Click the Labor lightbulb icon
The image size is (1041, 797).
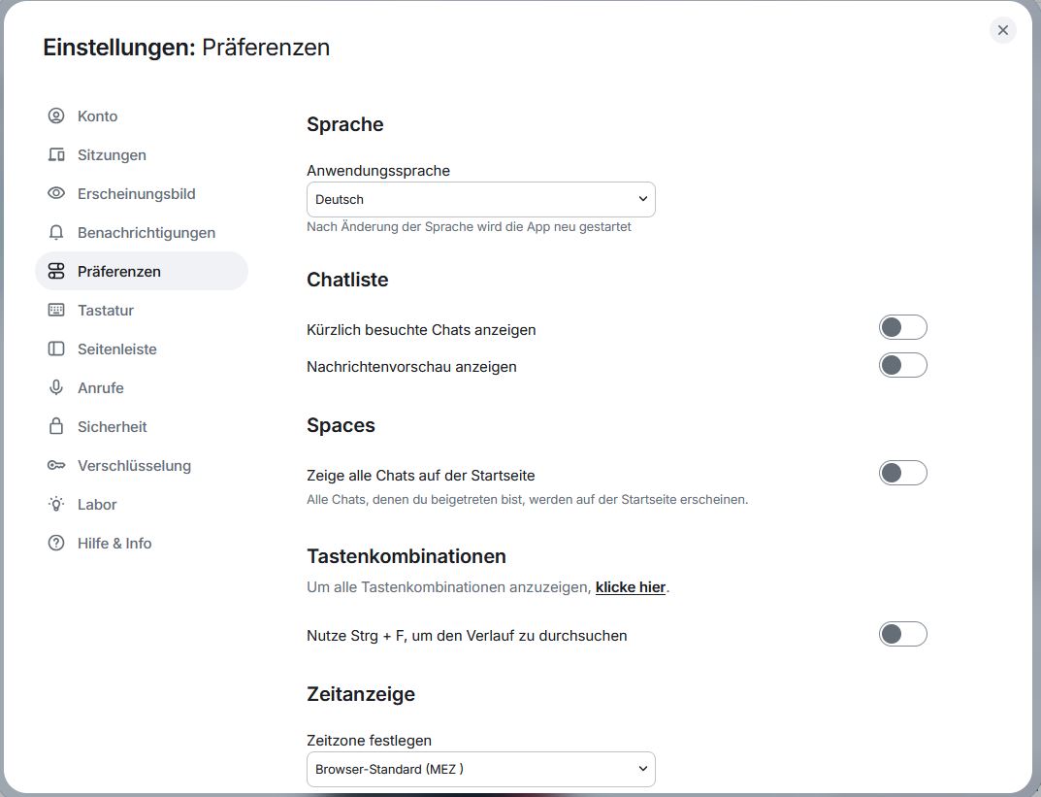[56, 505]
